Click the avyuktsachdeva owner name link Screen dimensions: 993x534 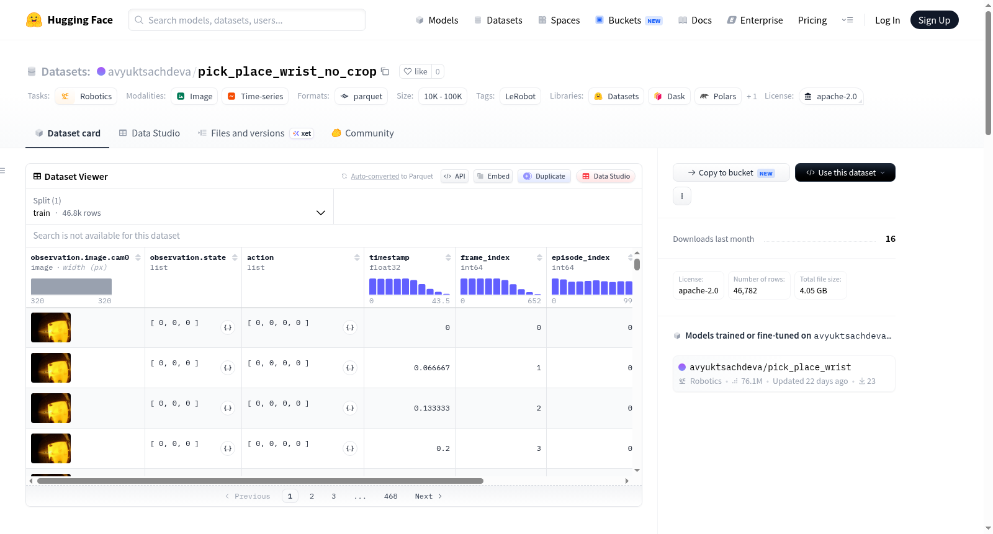(x=150, y=71)
